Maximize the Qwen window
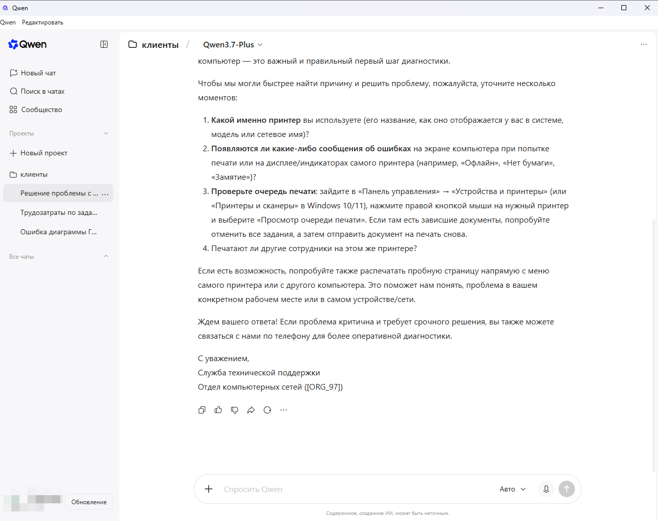658x521 pixels. pyautogui.click(x=624, y=8)
